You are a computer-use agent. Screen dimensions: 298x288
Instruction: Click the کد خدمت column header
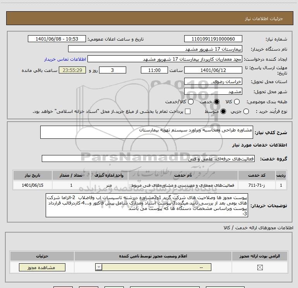click(257, 175)
